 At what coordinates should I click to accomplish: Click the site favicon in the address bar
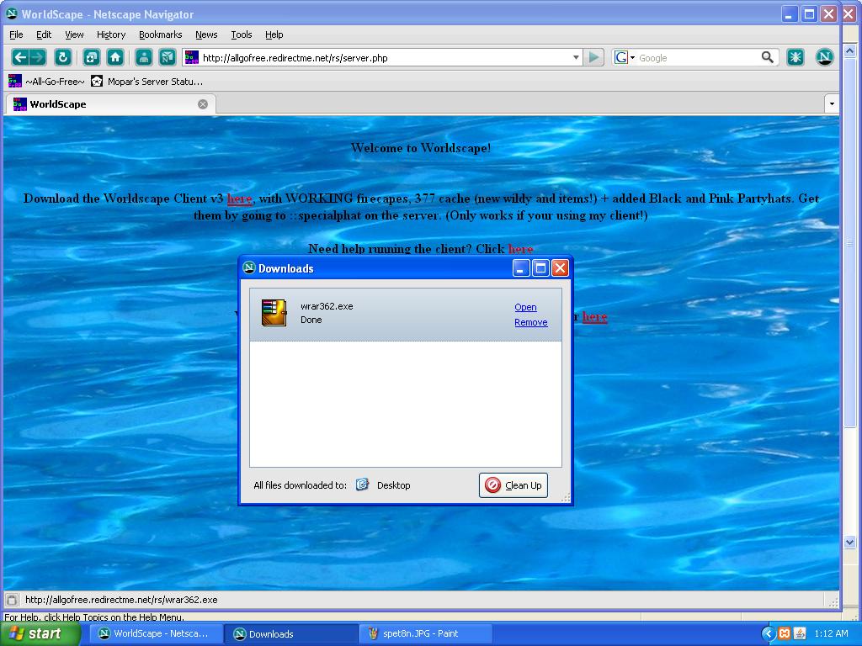coord(192,57)
